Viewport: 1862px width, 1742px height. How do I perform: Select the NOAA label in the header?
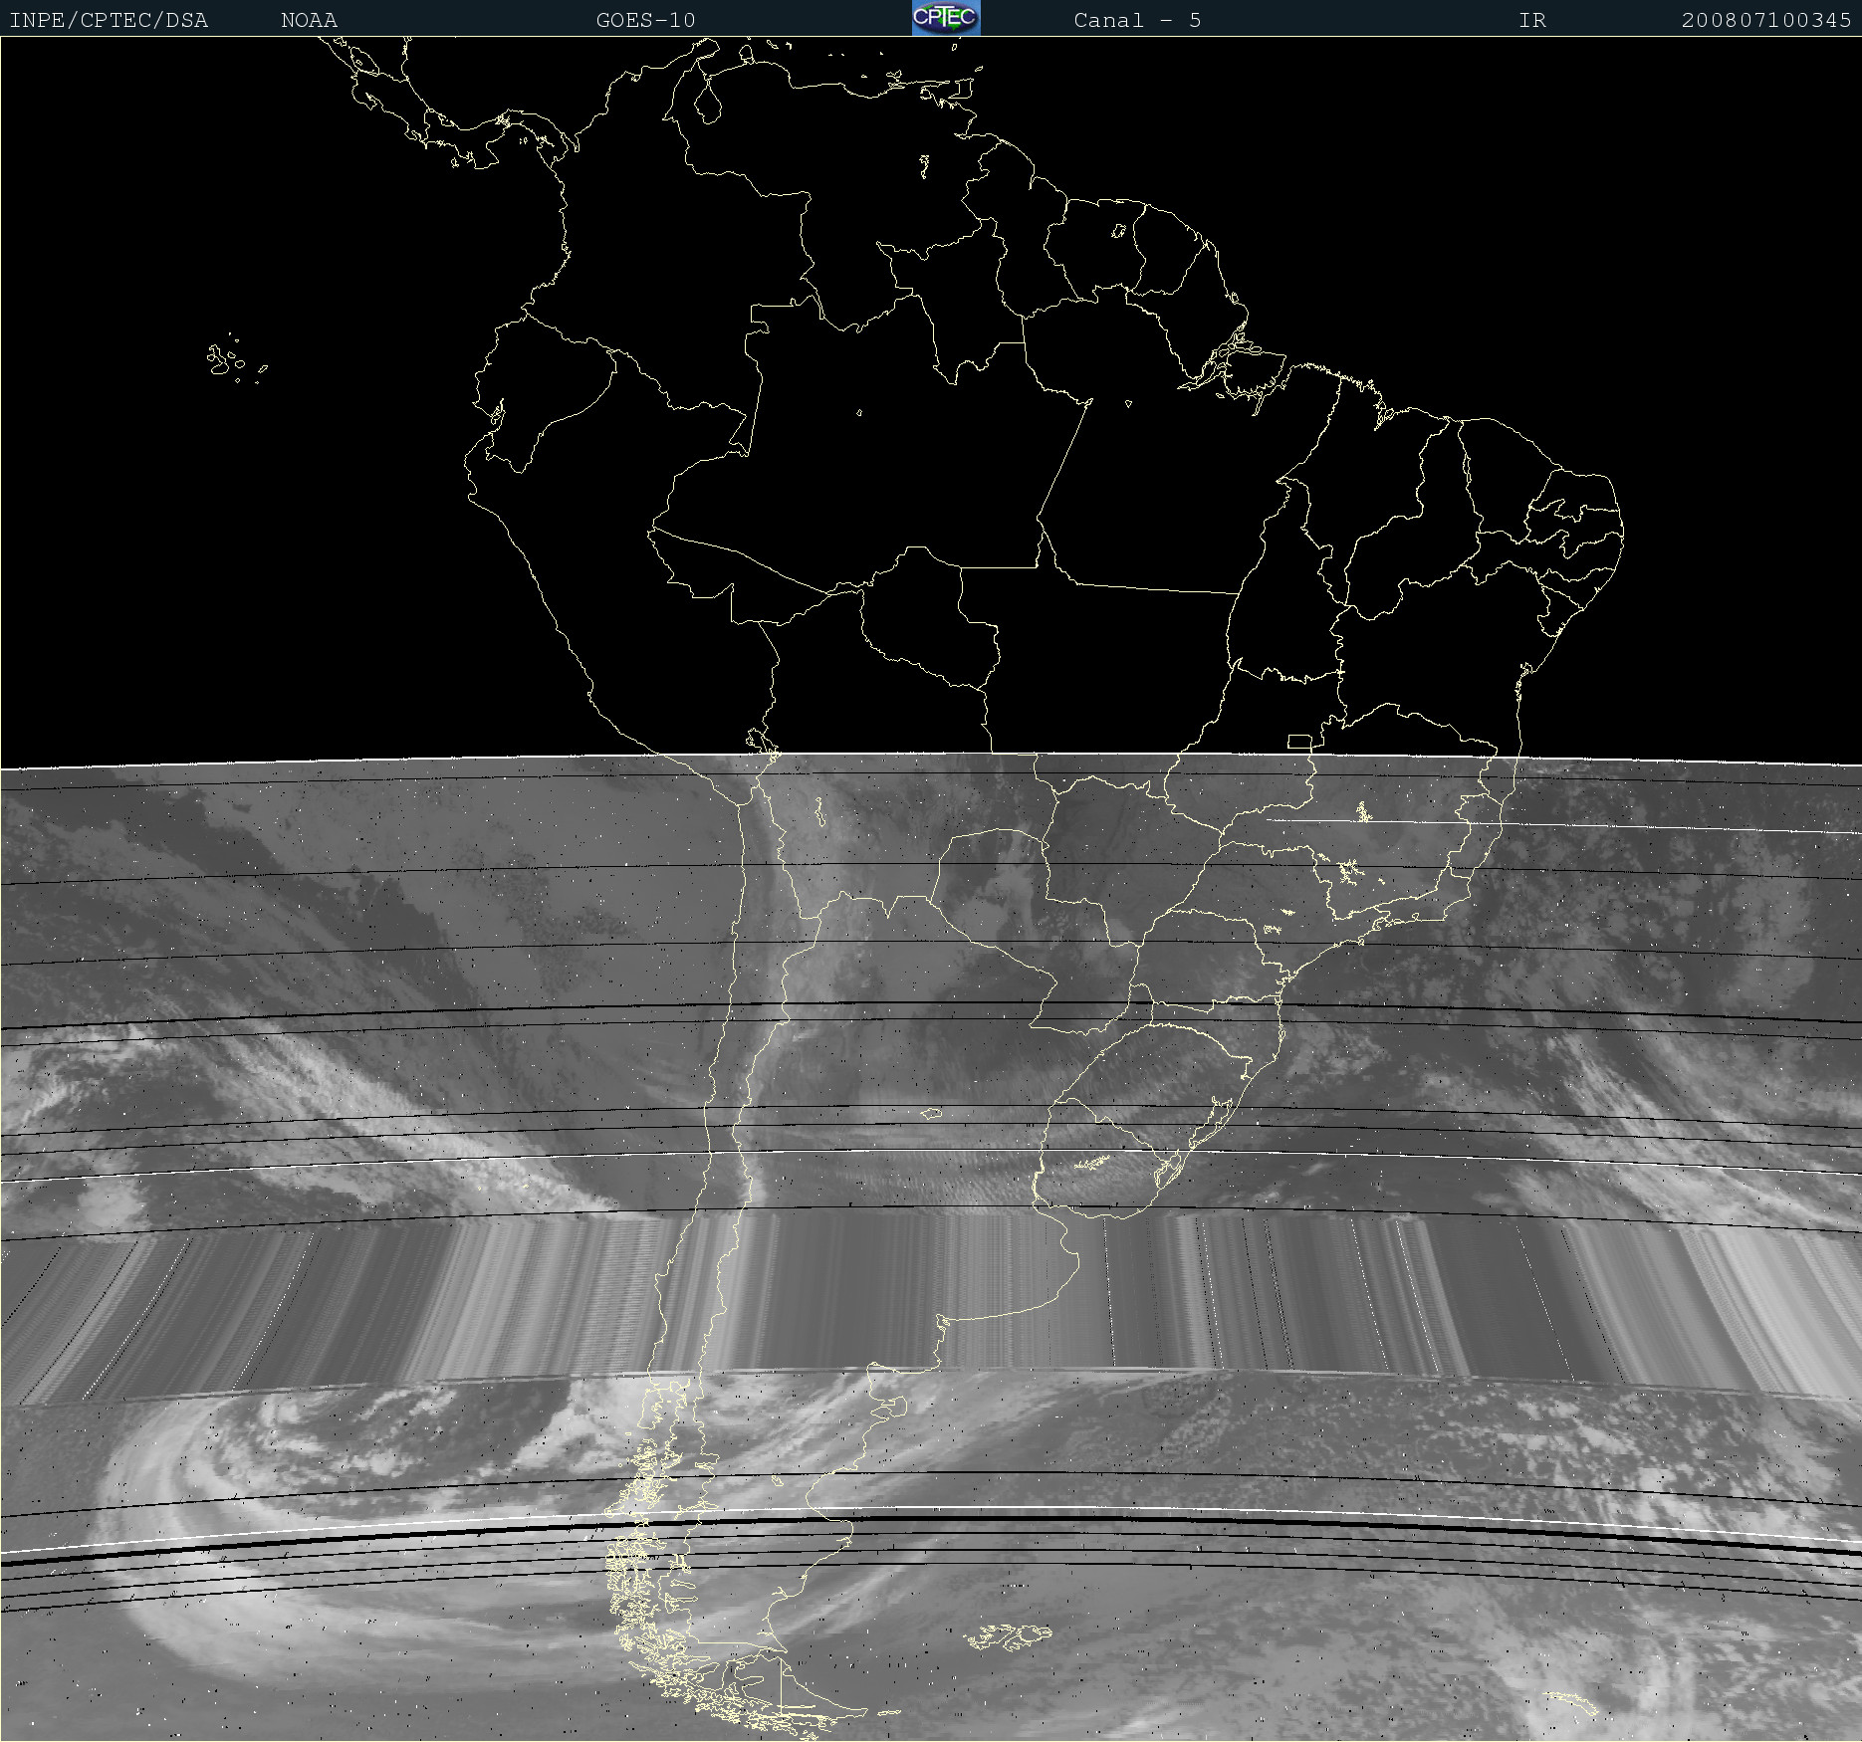point(309,20)
